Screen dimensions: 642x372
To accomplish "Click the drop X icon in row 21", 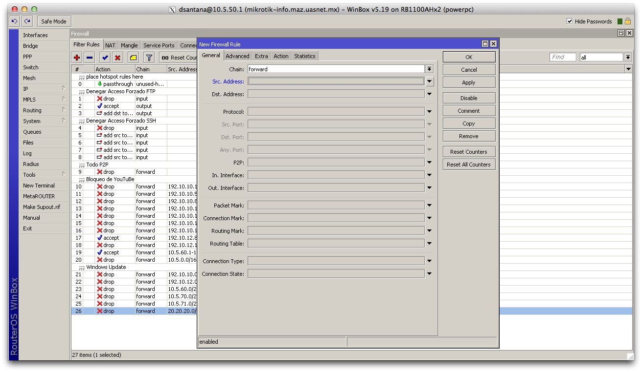I will click(x=99, y=274).
